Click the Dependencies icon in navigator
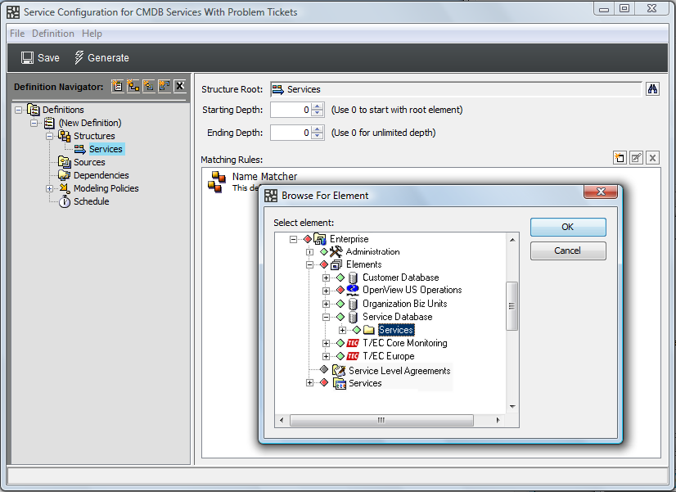Image resolution: width=676 pixels, height=492 pixels. (64, 175)
